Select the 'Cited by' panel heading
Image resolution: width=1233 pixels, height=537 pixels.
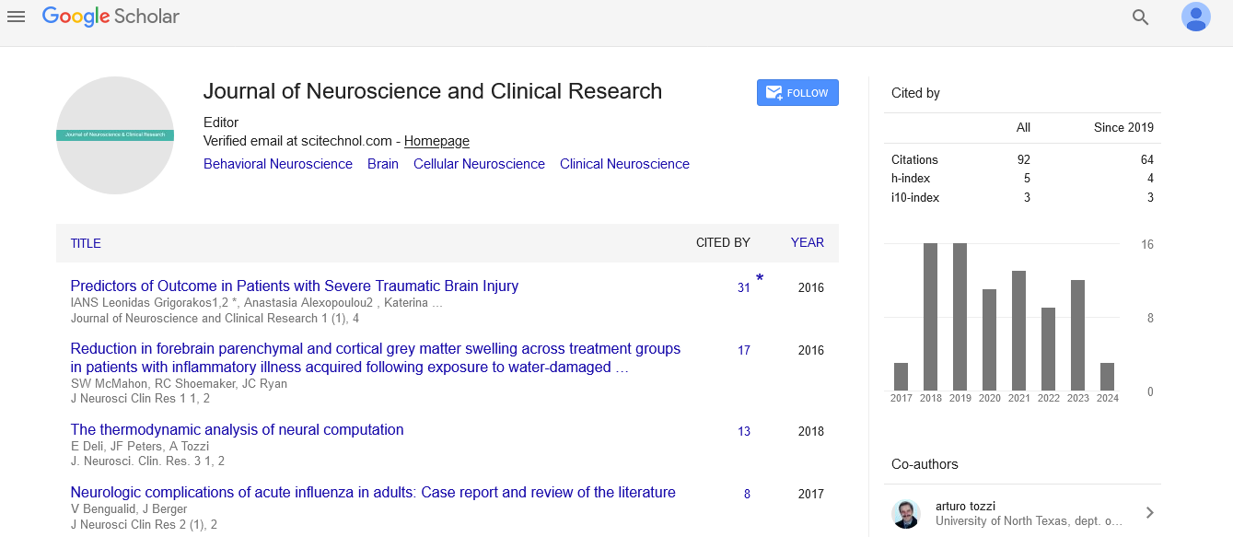pos(915,93)
